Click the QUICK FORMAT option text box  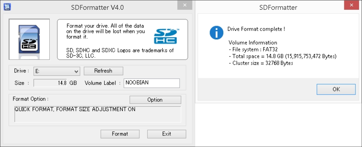click(x=98, y=114)
